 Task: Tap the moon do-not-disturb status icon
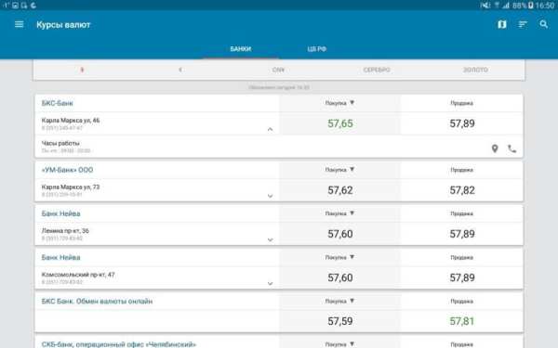(x=33, y=6)
